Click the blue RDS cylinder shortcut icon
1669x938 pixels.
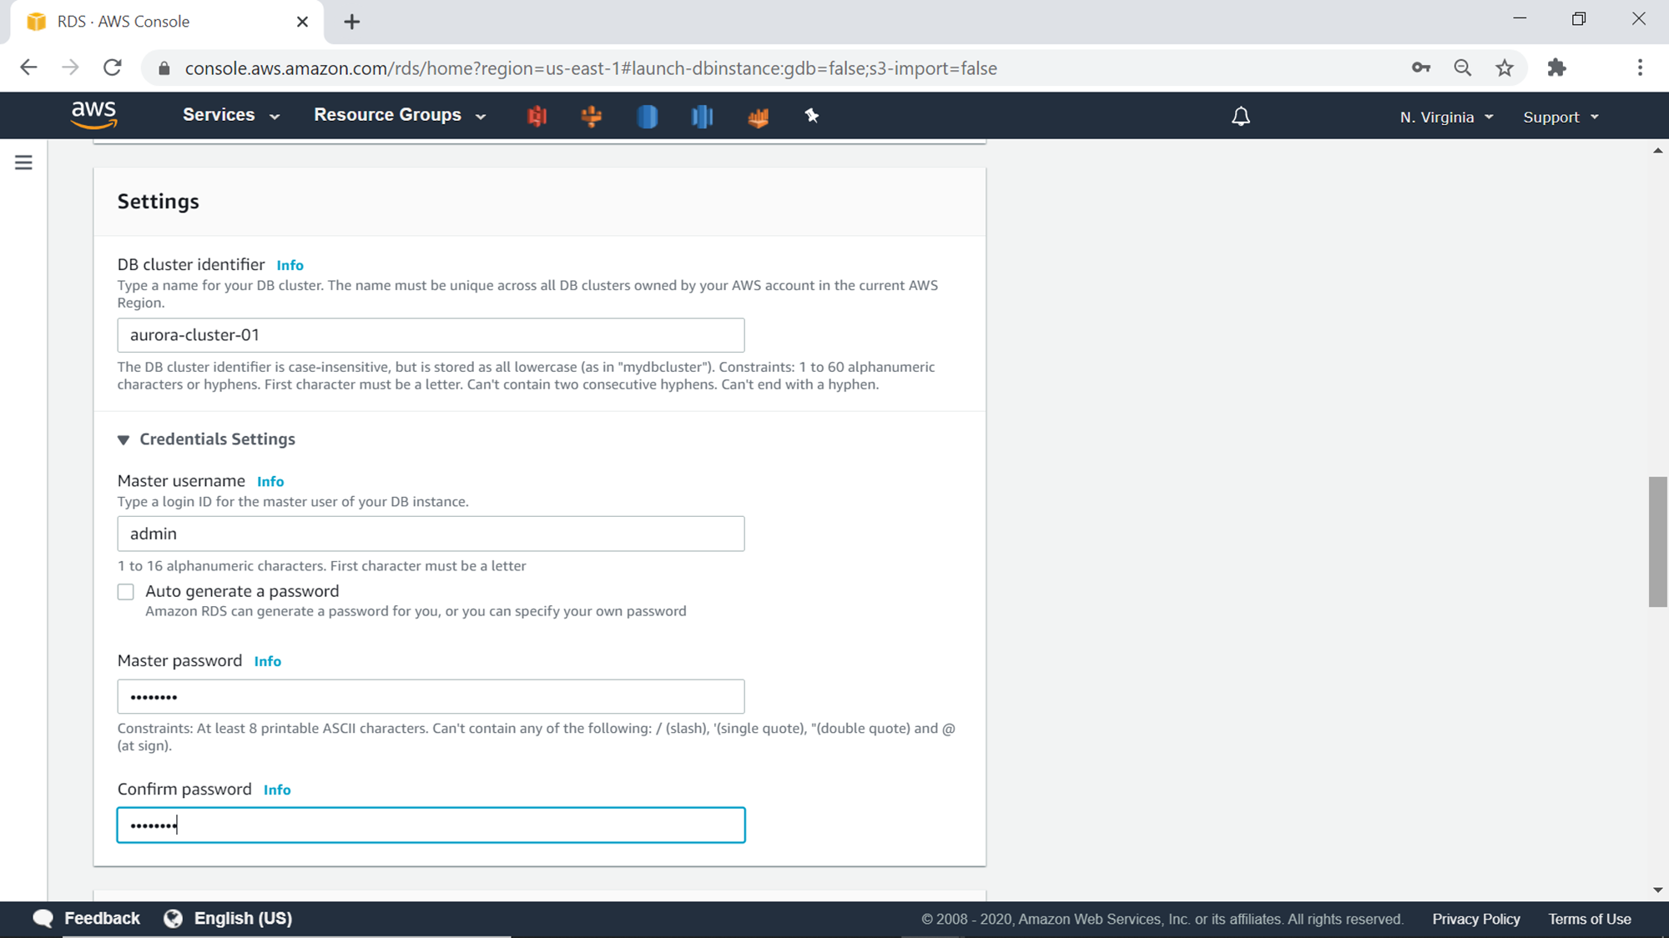pyautogui.click(x=647, y=116)
